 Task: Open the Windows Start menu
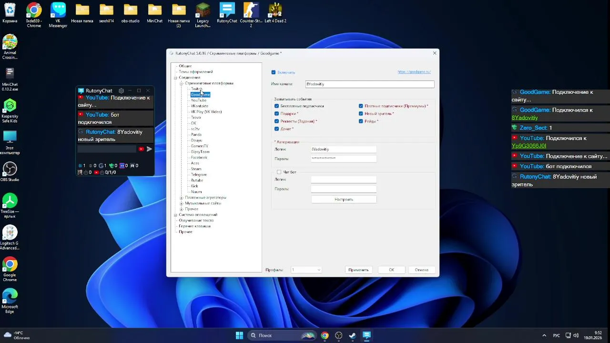click(x=239, y=335)
